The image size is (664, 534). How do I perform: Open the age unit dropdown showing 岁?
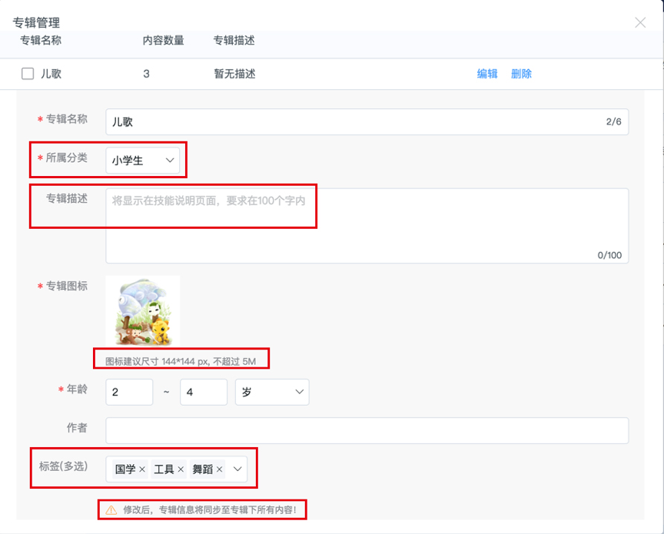click(272, 392)
